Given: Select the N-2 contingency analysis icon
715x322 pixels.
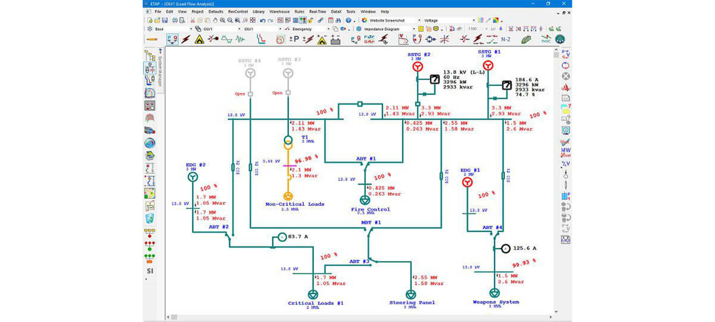Looking at the screenshot, I should point(505,39).
